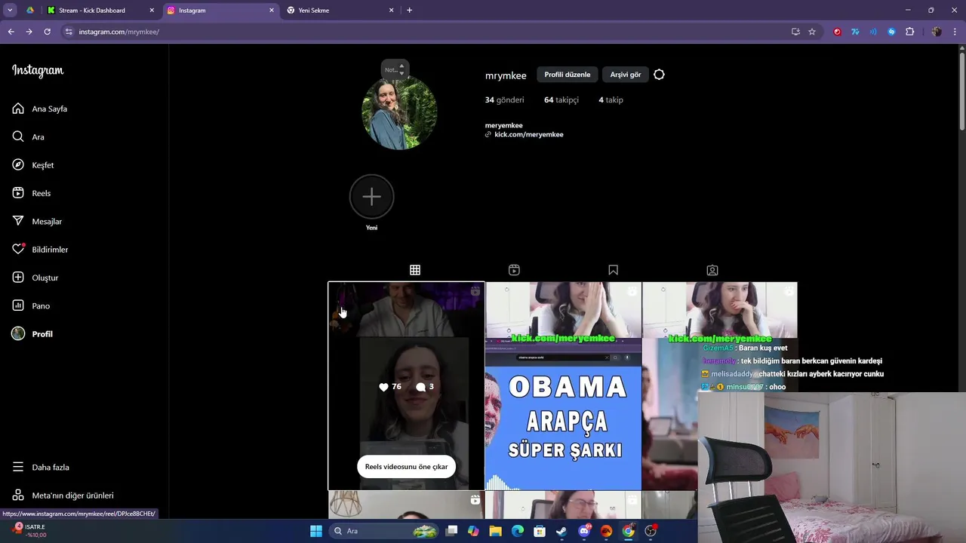
Task: Click install app icon in address bar
Action: click(x=795, y=32)
